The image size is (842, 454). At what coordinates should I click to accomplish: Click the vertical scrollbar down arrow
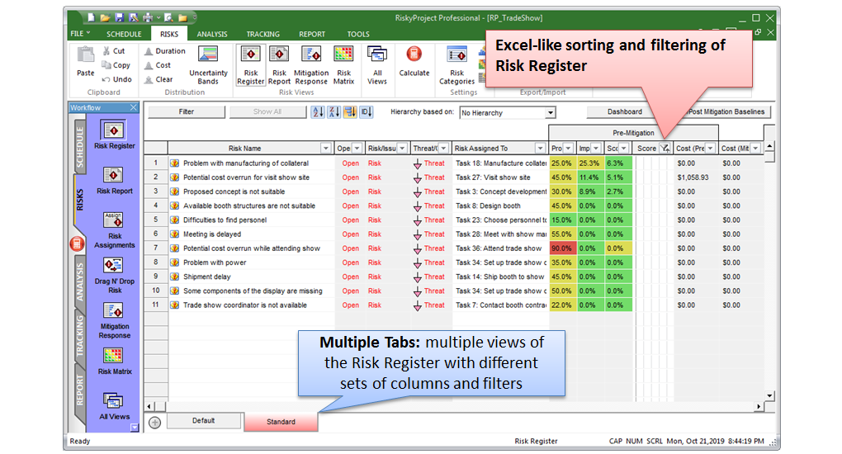tap(769, 395)
